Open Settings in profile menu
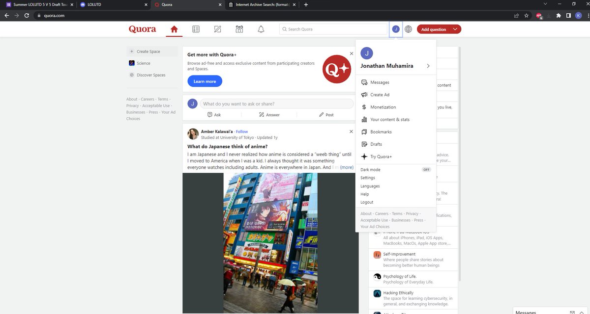Viewport: 590px width, 314px height. [x=368, y=178]
